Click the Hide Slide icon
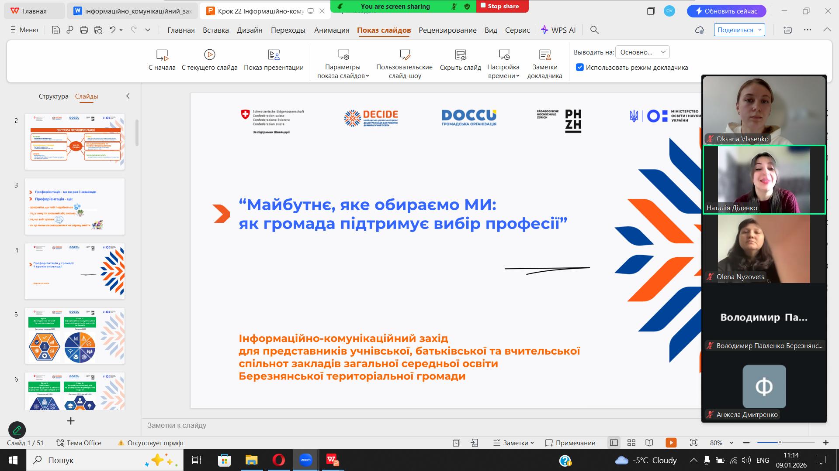Image resolution: width=839 pixels, height=471 pixels. pyautogui.click(x=460, y=55)
